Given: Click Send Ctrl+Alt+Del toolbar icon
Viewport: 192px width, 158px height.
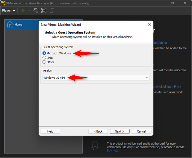Looking at the screenshot, I should tap(36, 11).
